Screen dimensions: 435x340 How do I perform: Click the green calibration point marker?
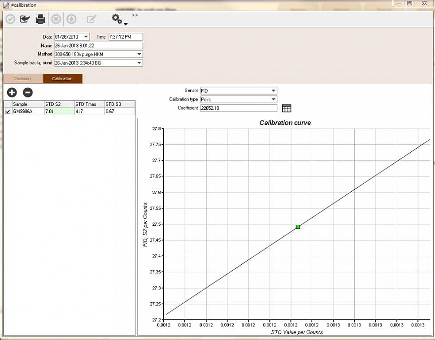click(298, 227)
